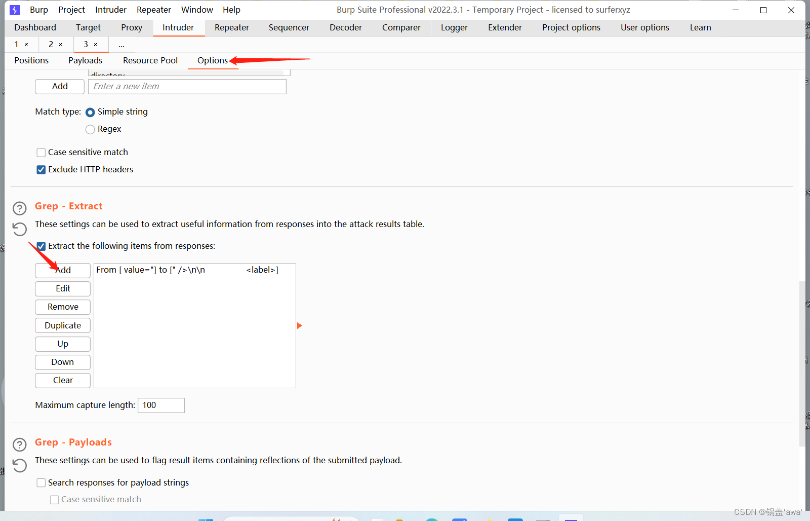This screenshot has height=521, width=810.
Task: Select Regex match type
Action: coord(90,129)
